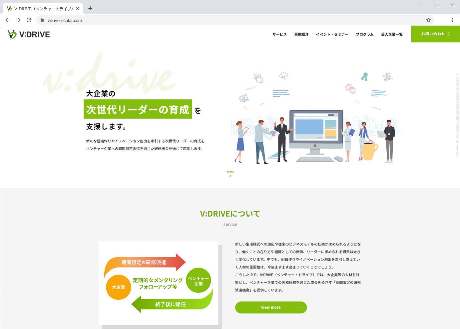Go back using browser back arrow

click(x=8, y=20)
